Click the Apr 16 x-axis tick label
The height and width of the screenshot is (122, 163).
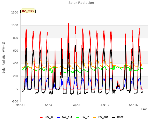pos(133,105)
